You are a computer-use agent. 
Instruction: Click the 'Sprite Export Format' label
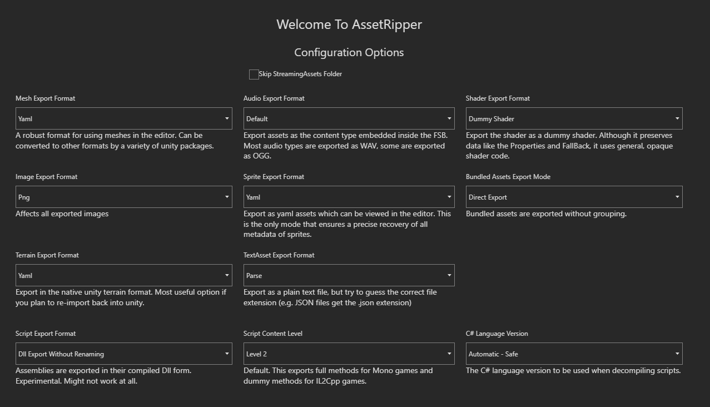pos(274,177)
